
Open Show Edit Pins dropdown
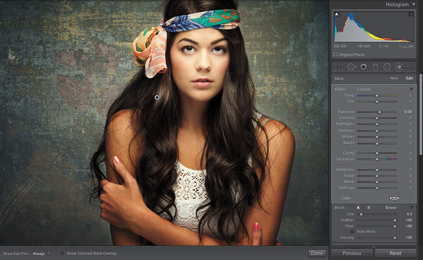41,253
